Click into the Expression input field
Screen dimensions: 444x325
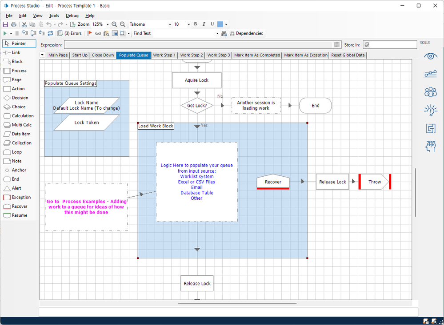point(199,45)
